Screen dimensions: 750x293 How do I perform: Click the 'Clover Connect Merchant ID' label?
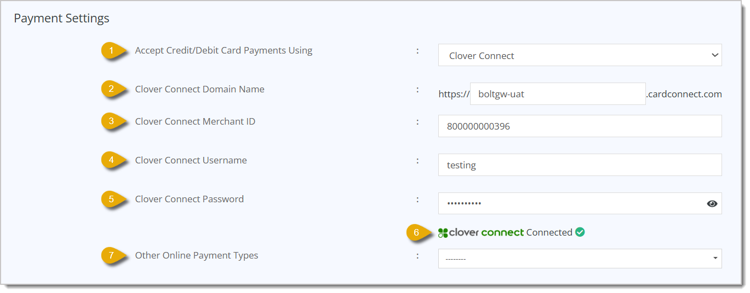click(195, 121)
